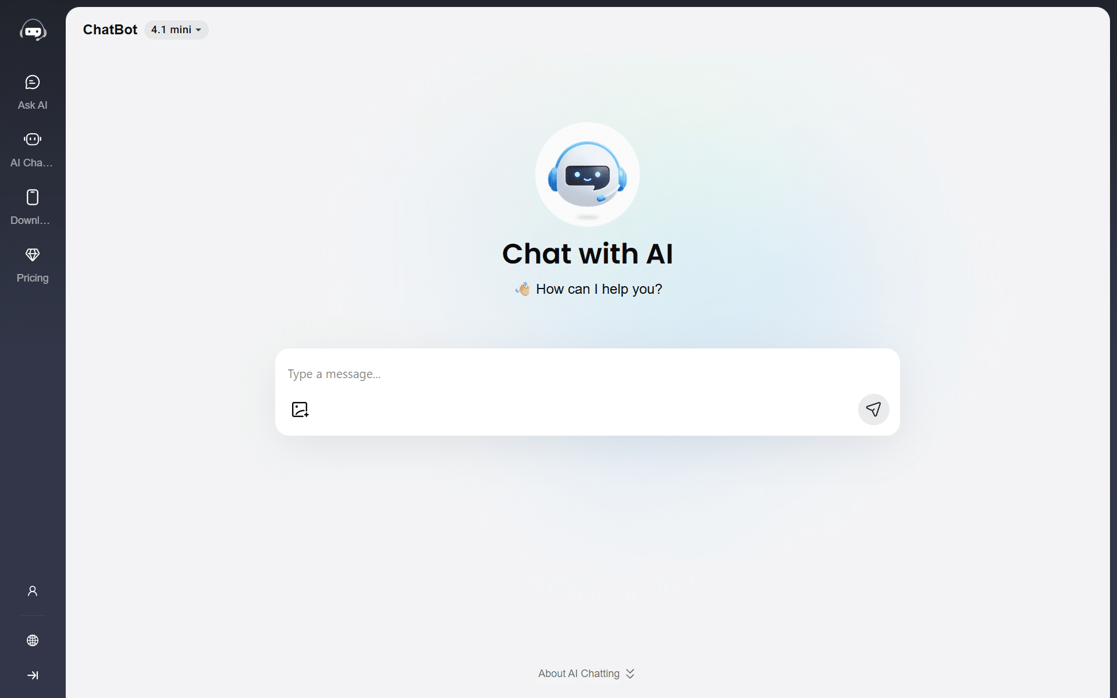This screenshot has width=1117, height=698.
Task: Click the add image attachment icon
Action: click(300, 409)
